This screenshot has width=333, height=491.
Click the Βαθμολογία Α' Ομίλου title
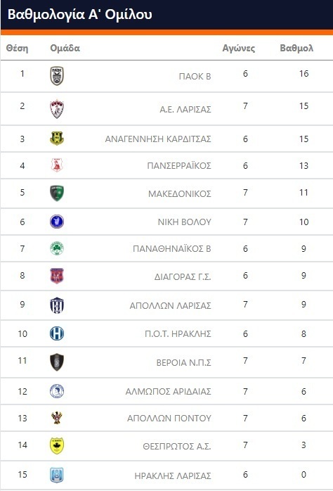pyautogui.click(x=79, y=14)
